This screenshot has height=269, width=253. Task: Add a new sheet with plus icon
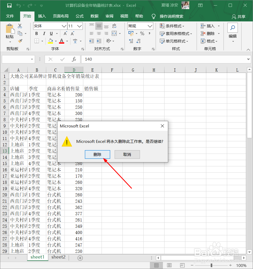click(80, 258)
